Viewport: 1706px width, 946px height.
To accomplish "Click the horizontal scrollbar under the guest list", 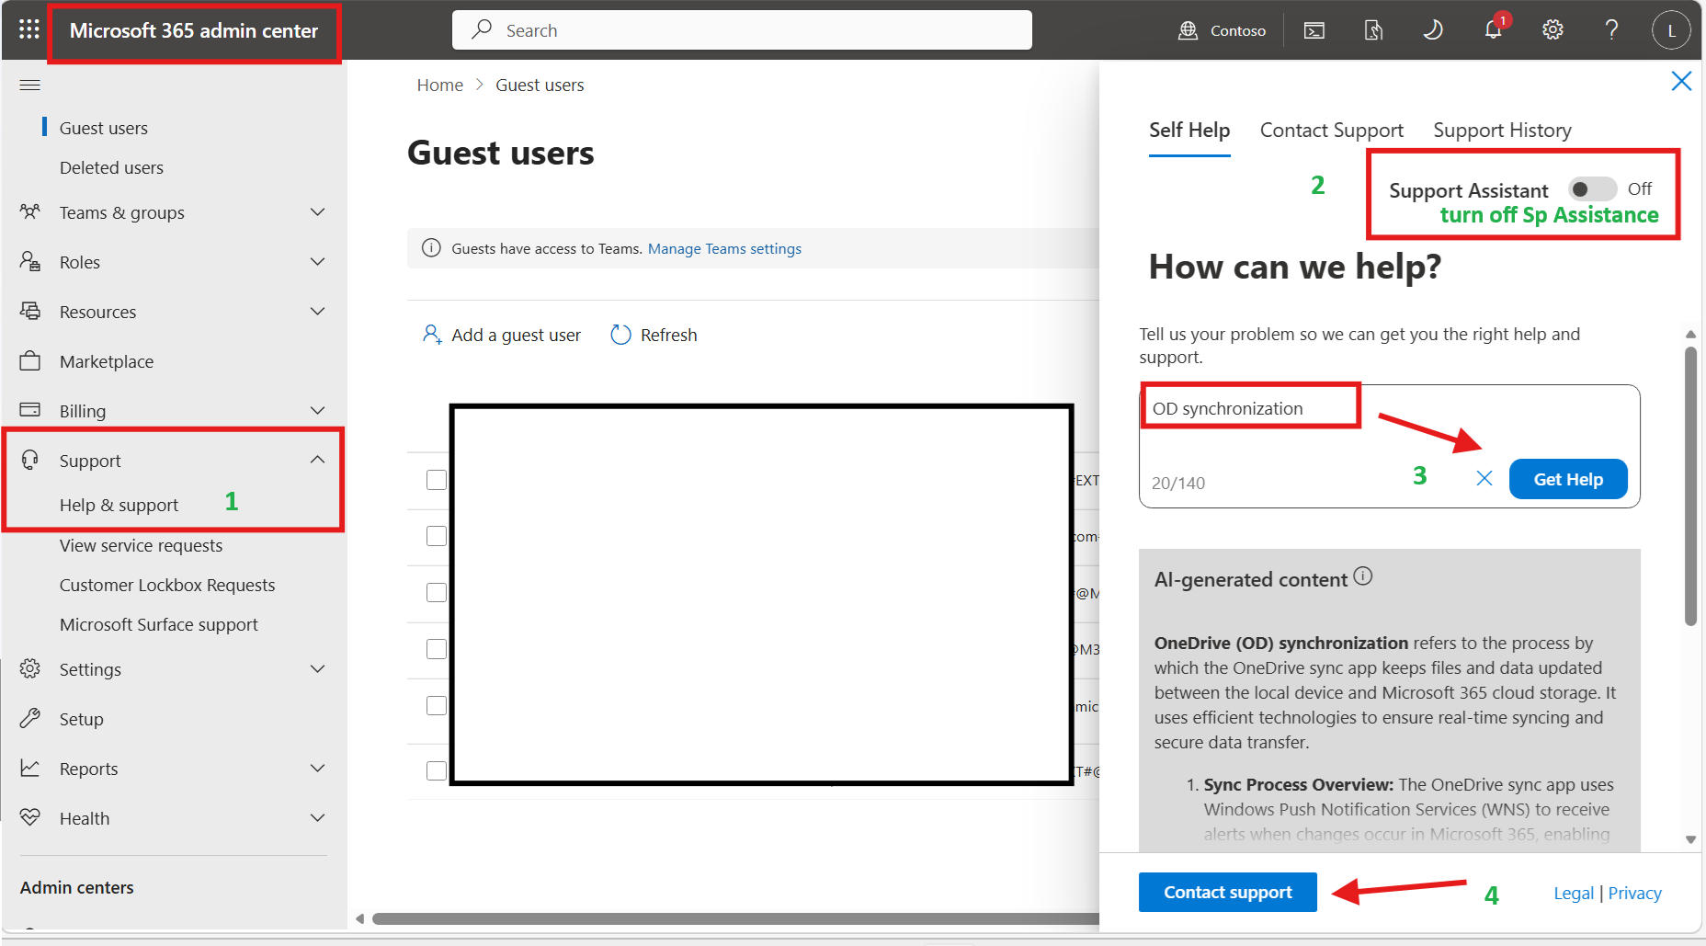I will pos(735,918).
